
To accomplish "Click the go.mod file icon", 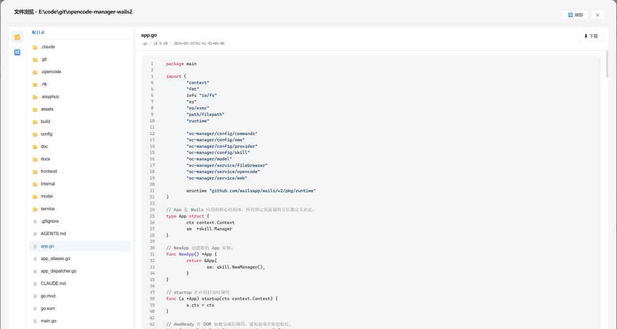I will [x=35, y=296].
